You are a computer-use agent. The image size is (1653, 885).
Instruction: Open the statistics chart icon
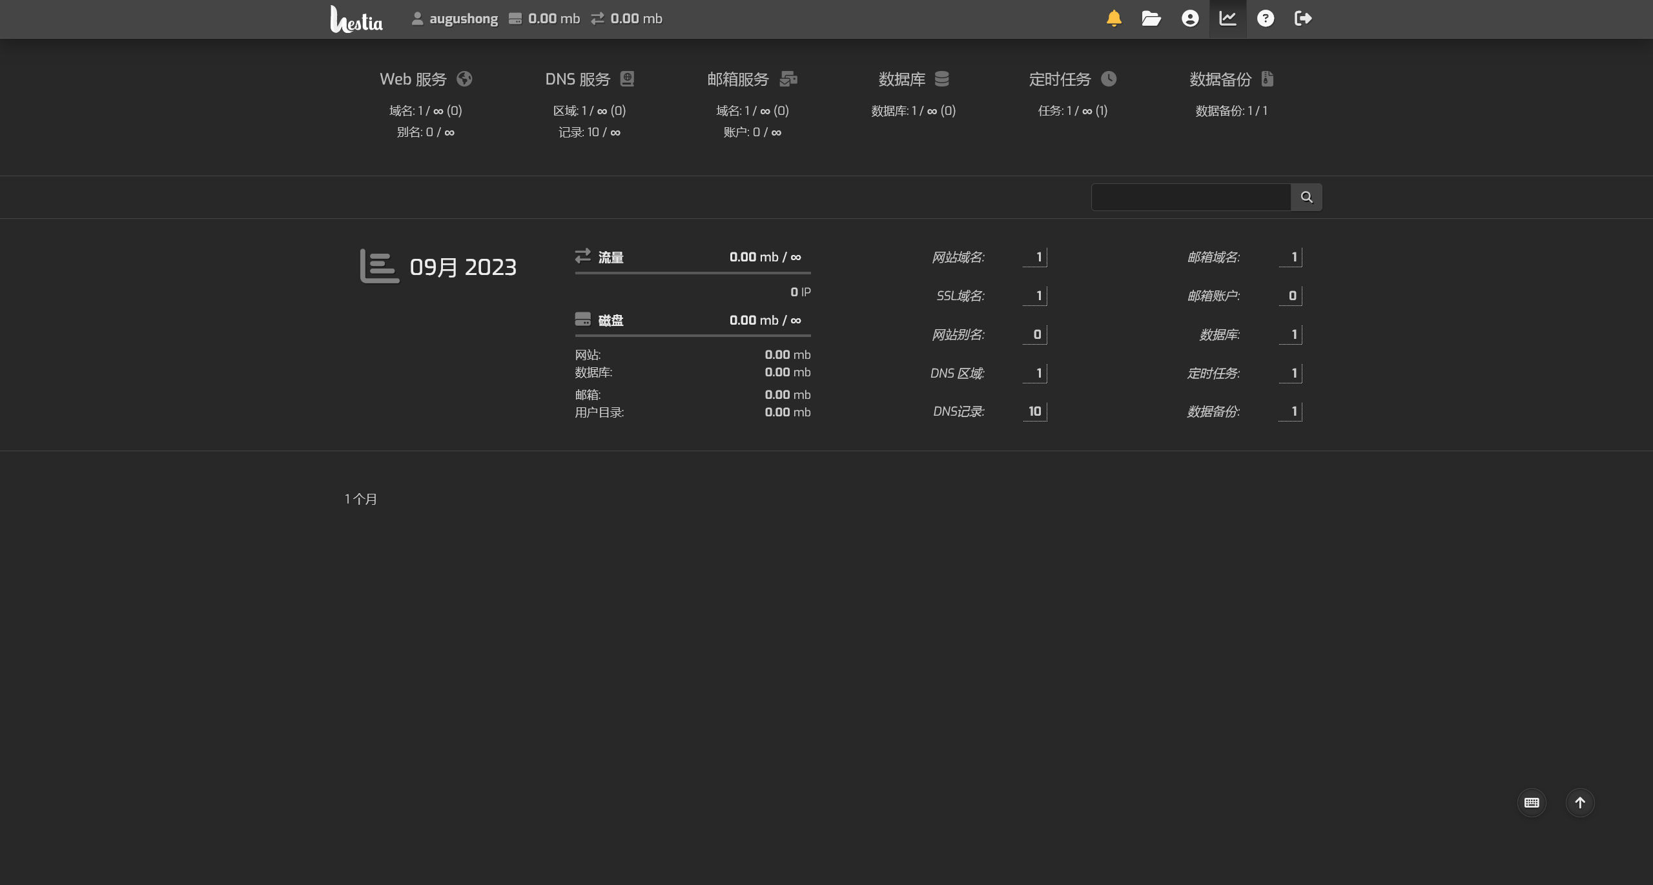(1227, 18)
